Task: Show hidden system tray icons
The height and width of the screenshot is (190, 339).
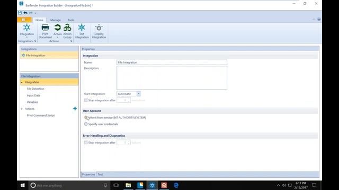Action: pos(278,185)
